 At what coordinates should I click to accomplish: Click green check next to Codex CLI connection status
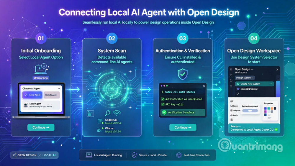point(276,129)
